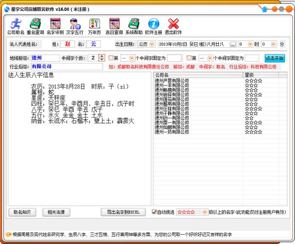
Task: Enable the second fixed middle character checkbox
Action: click(x=188, y=58)
